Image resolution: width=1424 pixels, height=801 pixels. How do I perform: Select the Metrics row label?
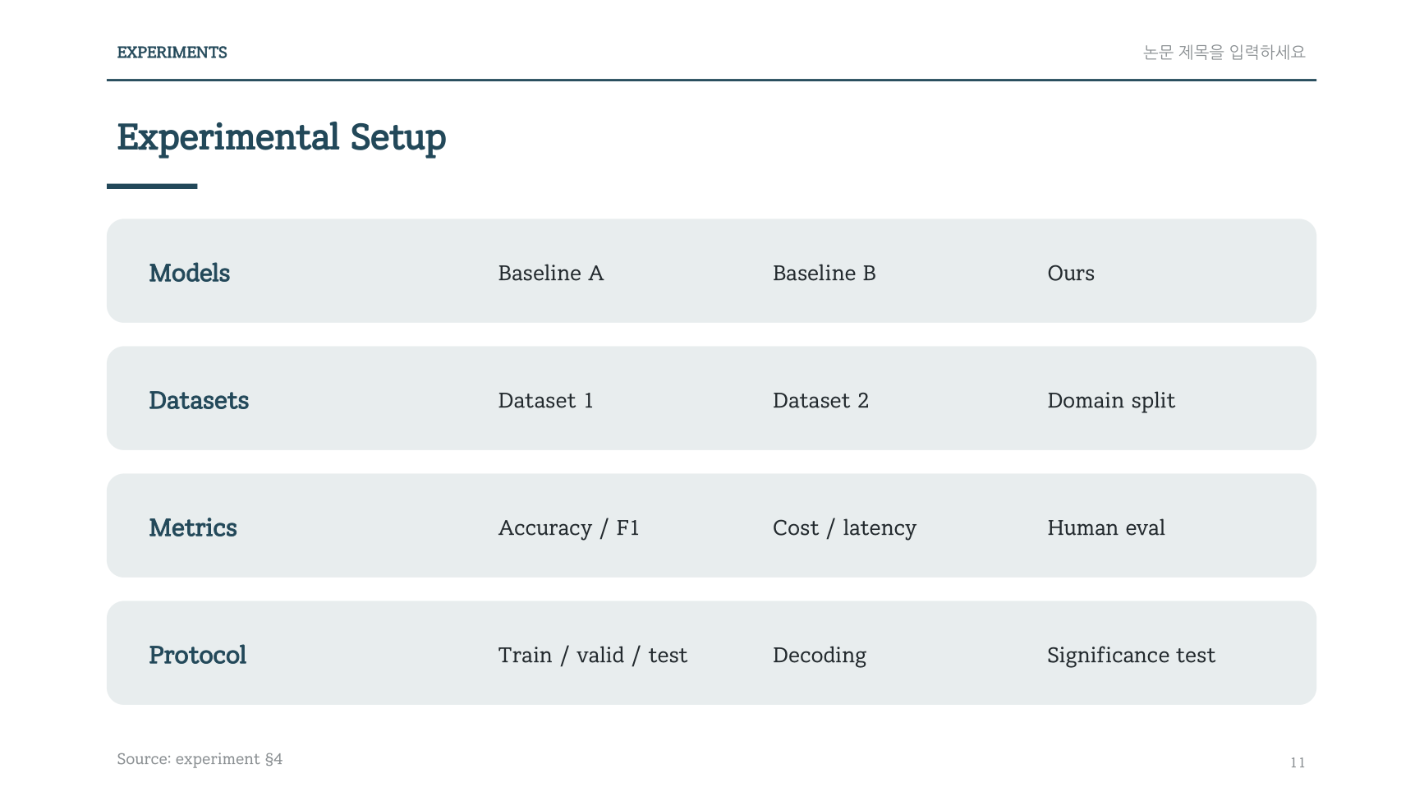pos(193,527)
